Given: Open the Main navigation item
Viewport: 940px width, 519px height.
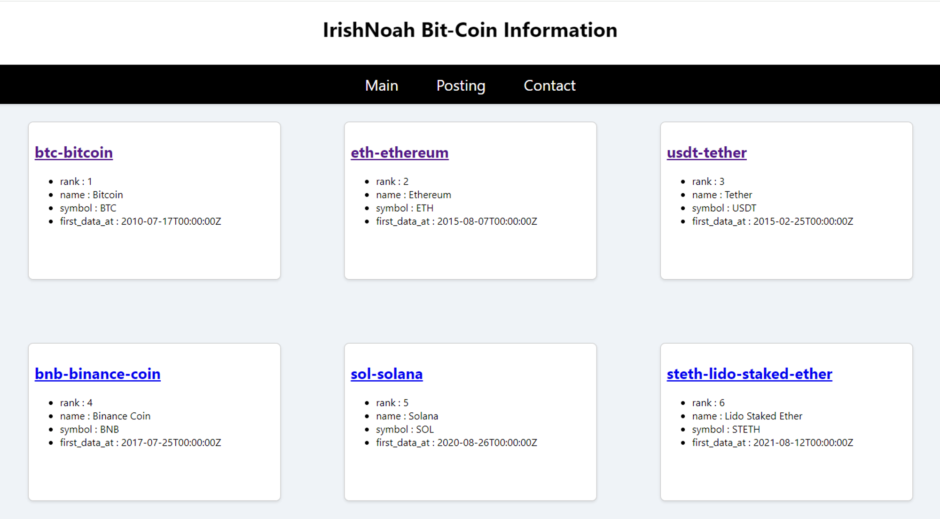Looking at the screenshot, I should [381, 86].
